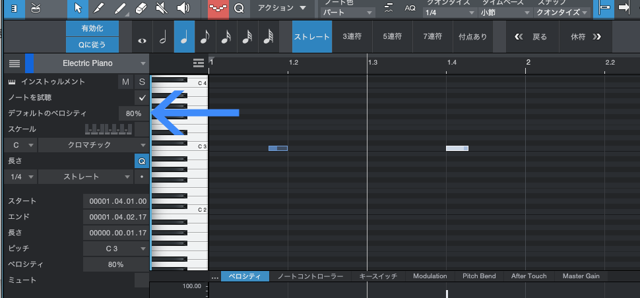Select the Paint (pencil) tool

[x=98, y=9]
